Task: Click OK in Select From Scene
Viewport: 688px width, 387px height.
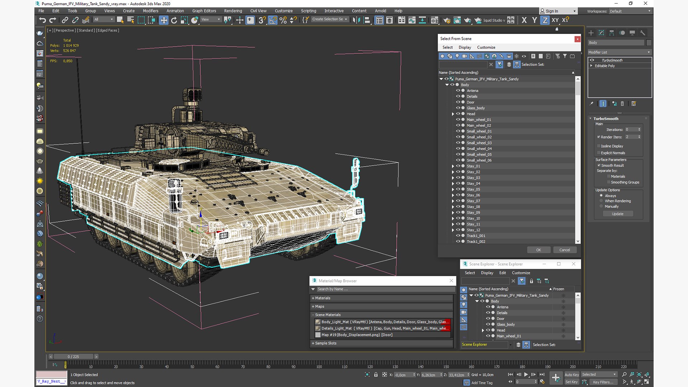Action: pyautogui.click(x=539, y=250)
